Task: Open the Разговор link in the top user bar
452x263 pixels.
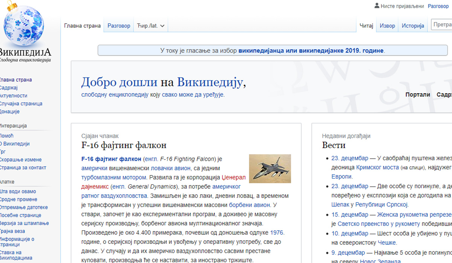Action: point(438,6)
